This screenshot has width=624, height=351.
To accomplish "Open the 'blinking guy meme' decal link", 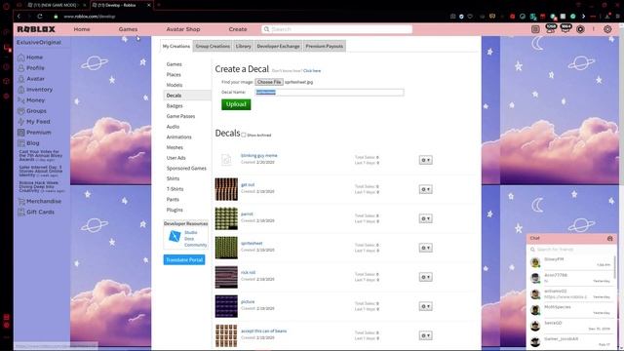I will click(259, 156).
